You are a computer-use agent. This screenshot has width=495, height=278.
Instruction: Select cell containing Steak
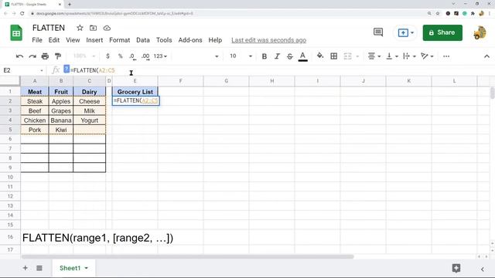click(x=35, y=101)
